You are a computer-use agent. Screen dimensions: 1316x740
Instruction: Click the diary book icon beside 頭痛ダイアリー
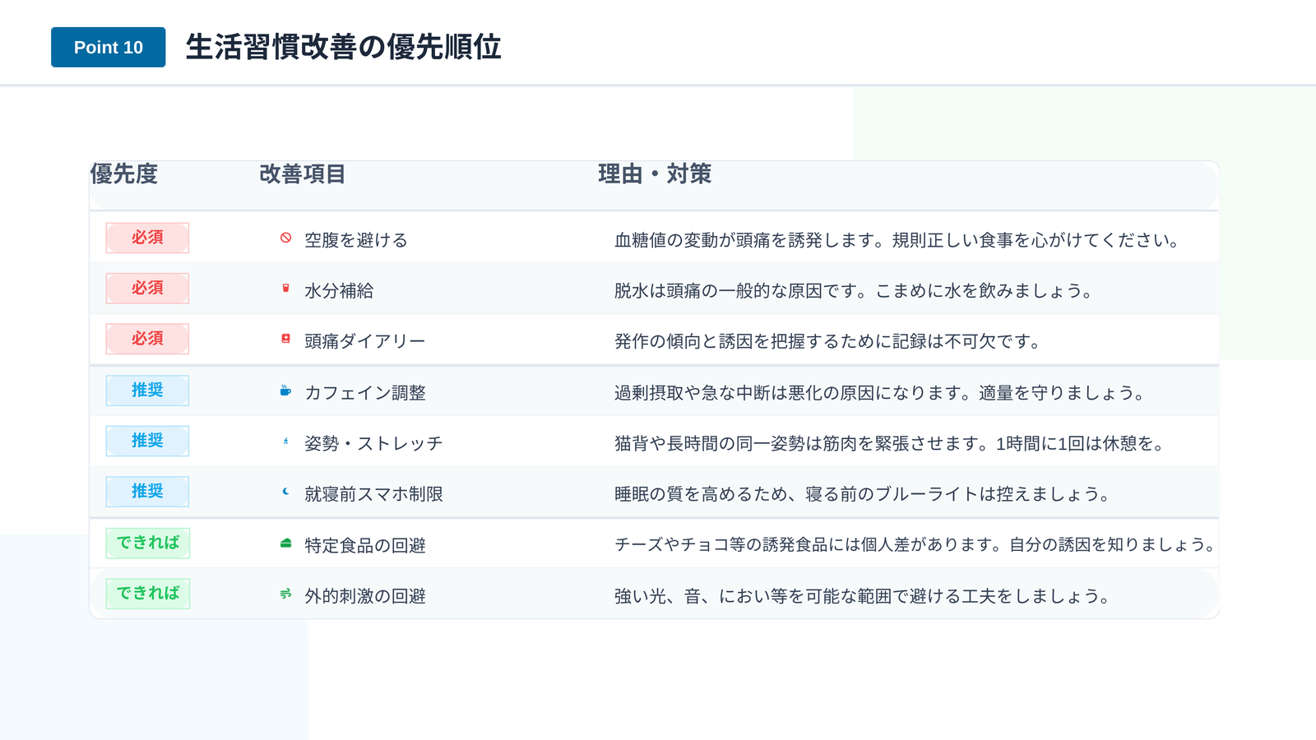point(285,339)
